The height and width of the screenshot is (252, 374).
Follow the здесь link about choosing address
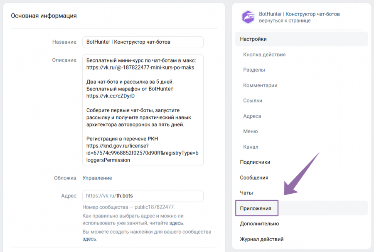point(176,223)
